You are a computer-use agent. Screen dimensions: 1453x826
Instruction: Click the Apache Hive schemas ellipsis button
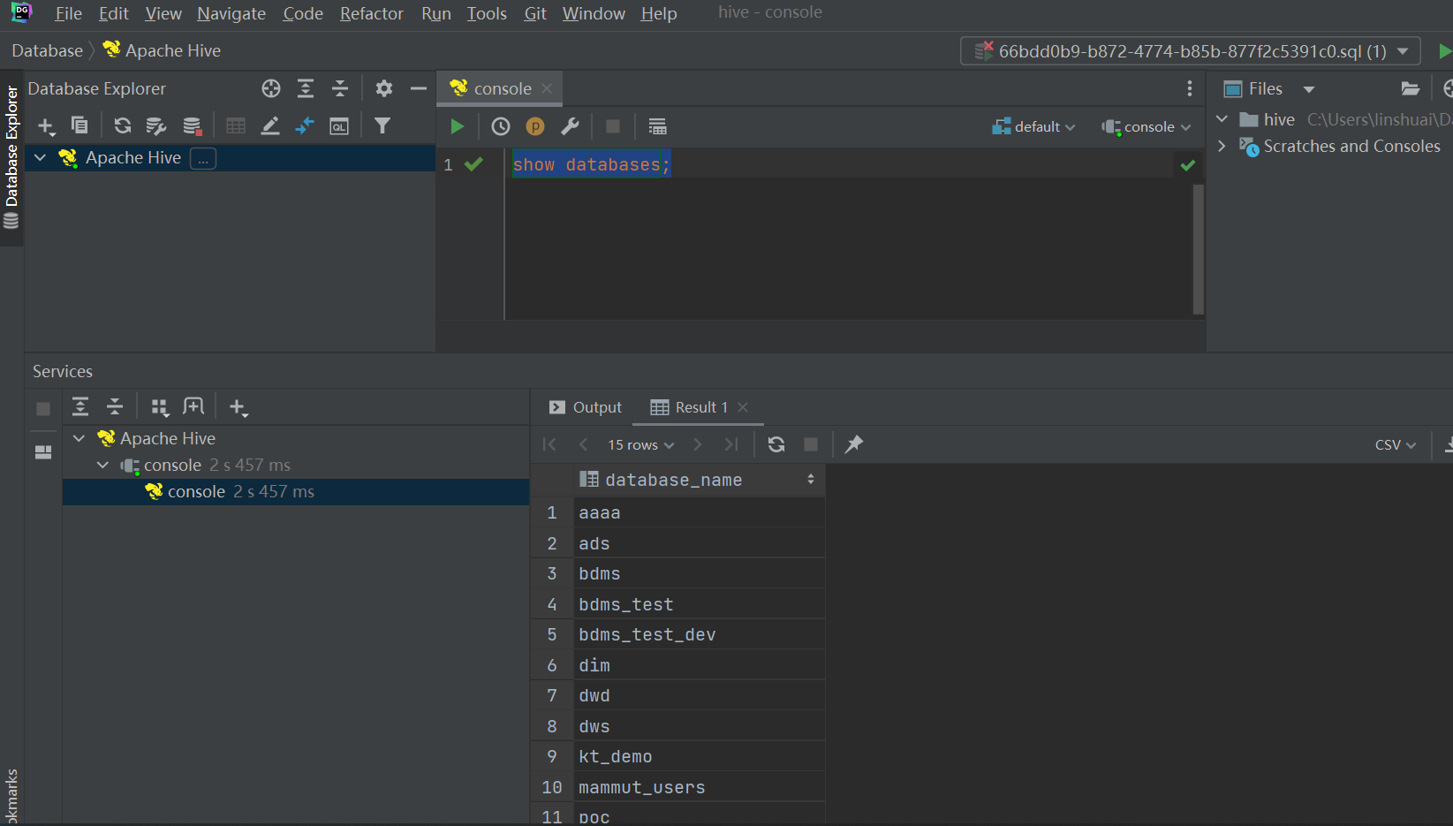coord(203,158)
